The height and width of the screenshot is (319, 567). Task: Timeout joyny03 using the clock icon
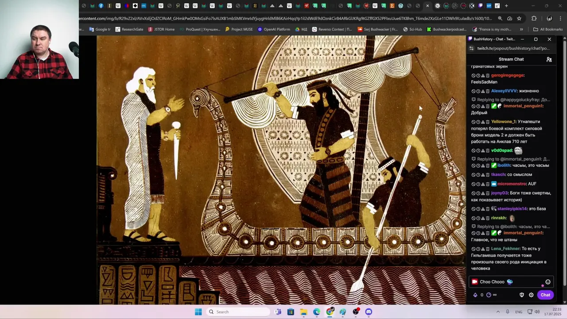click(478, 193)
